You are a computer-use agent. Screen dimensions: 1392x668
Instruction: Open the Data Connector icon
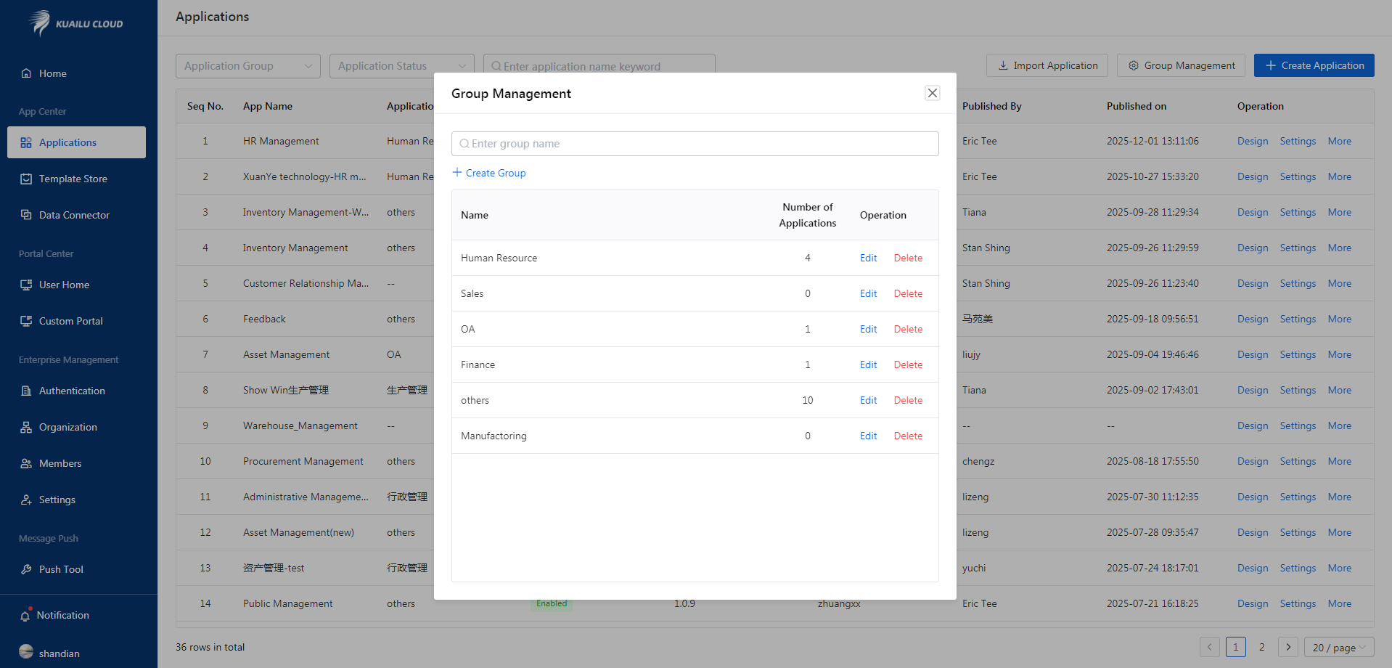26,215
